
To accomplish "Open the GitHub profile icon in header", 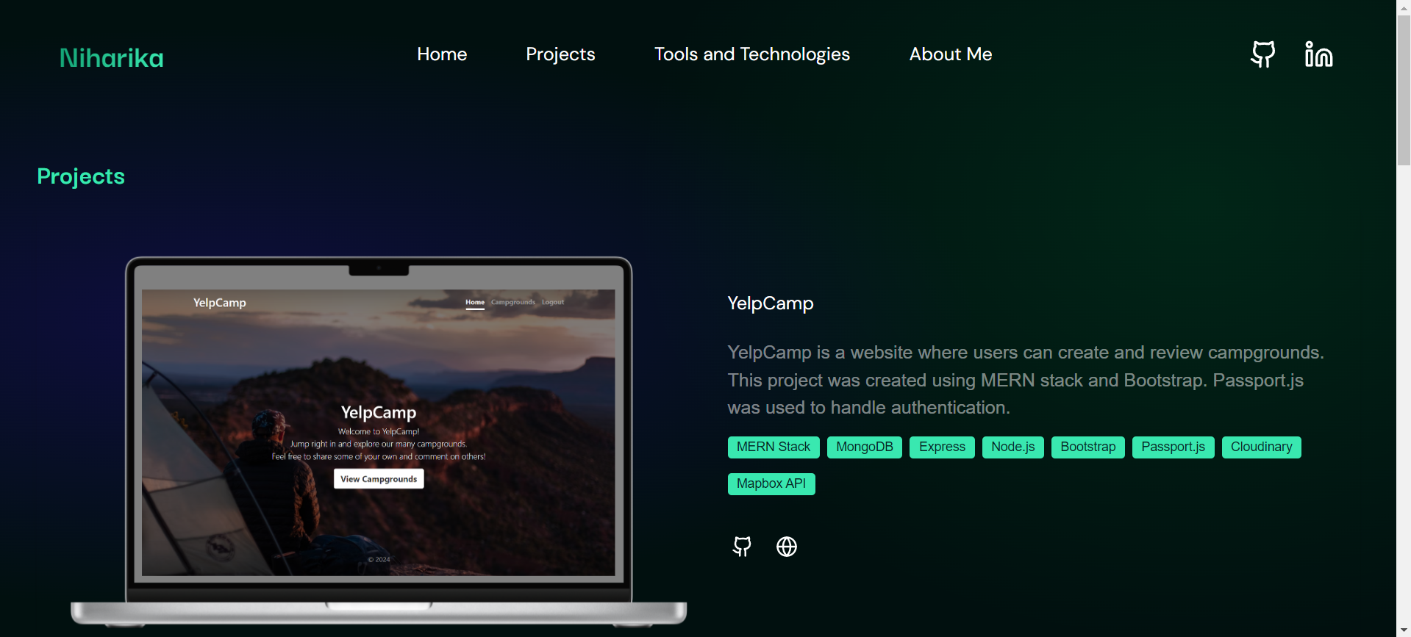I will click(1262, 54).
